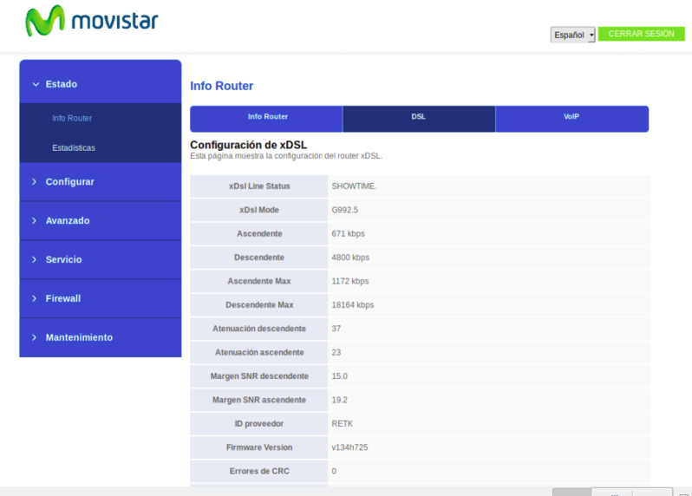Expand the Configurar chevron arrow
This screenshot has width=692, height=496.
pyautogui.click(x=35, y=182)
